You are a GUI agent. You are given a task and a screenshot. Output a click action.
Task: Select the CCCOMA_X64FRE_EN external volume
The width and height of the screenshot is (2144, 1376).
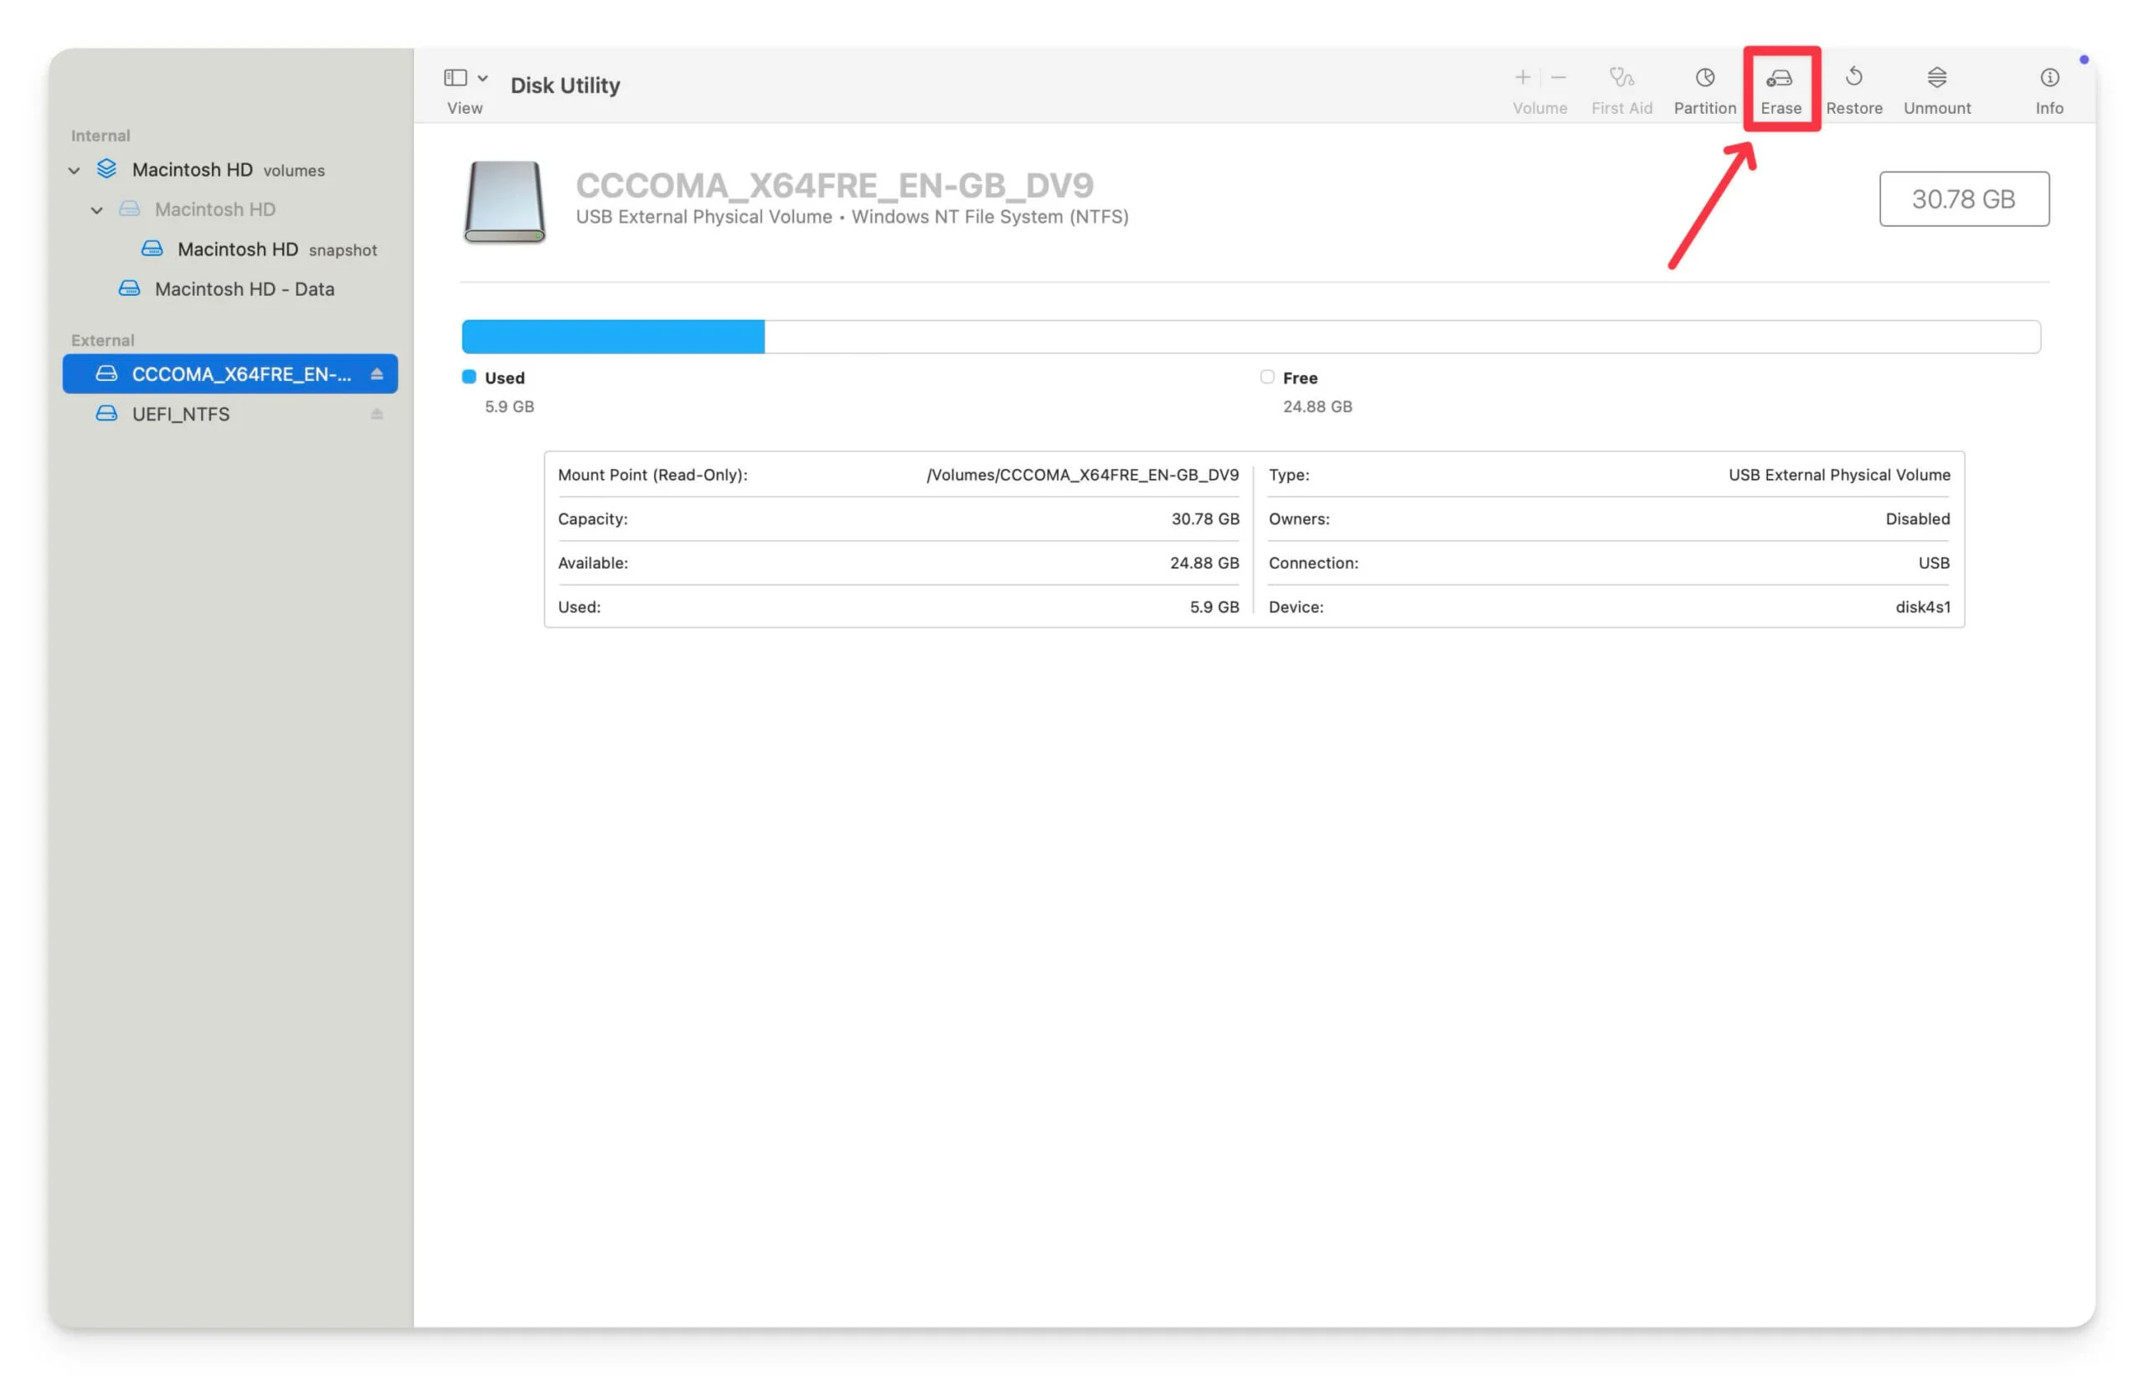(229, 374)
